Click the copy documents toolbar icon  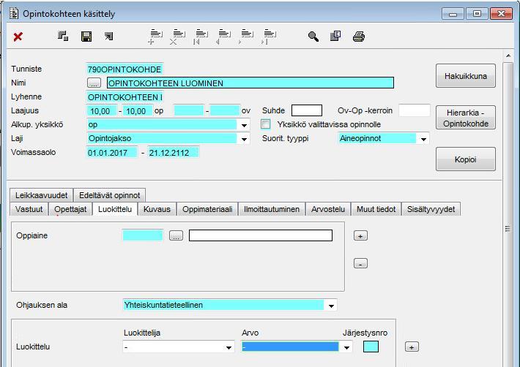pyautogui.click(x=335, y=36)
